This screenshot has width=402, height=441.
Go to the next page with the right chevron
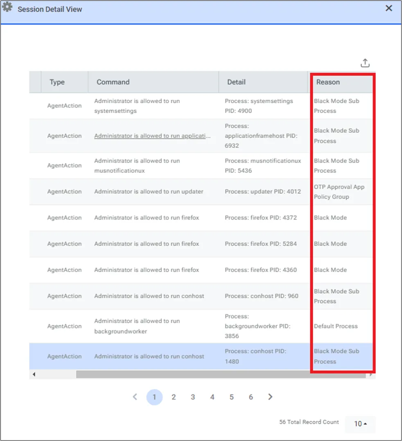coord(270,397)
